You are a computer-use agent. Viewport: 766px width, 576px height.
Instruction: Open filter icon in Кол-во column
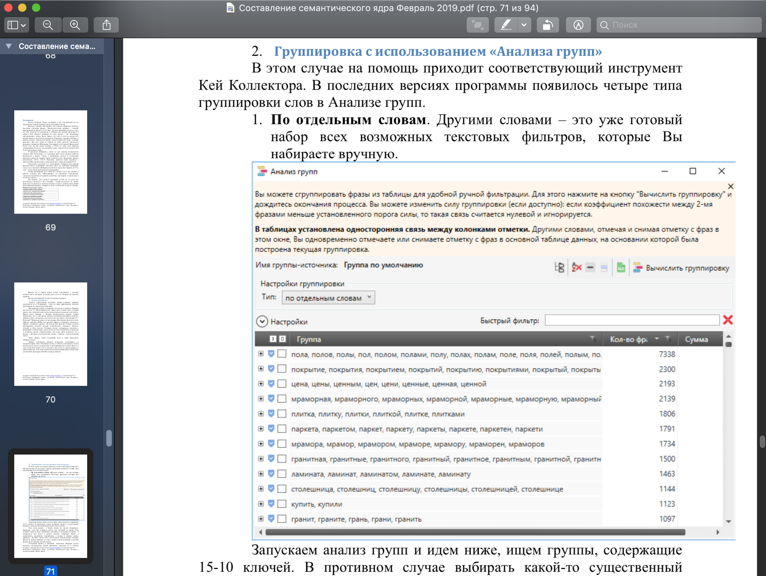(667, 339)
